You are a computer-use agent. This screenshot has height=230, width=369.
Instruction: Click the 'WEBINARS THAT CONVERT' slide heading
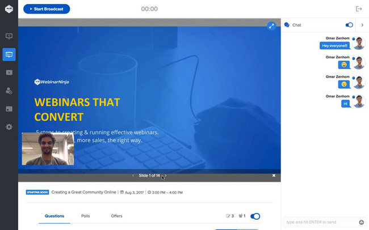(x=77, y=109)
